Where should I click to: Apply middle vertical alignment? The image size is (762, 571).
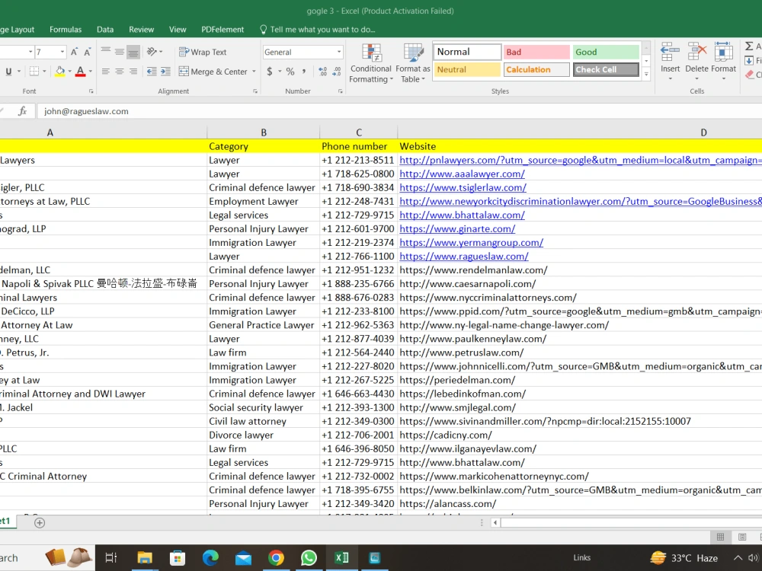coord(120,51)
